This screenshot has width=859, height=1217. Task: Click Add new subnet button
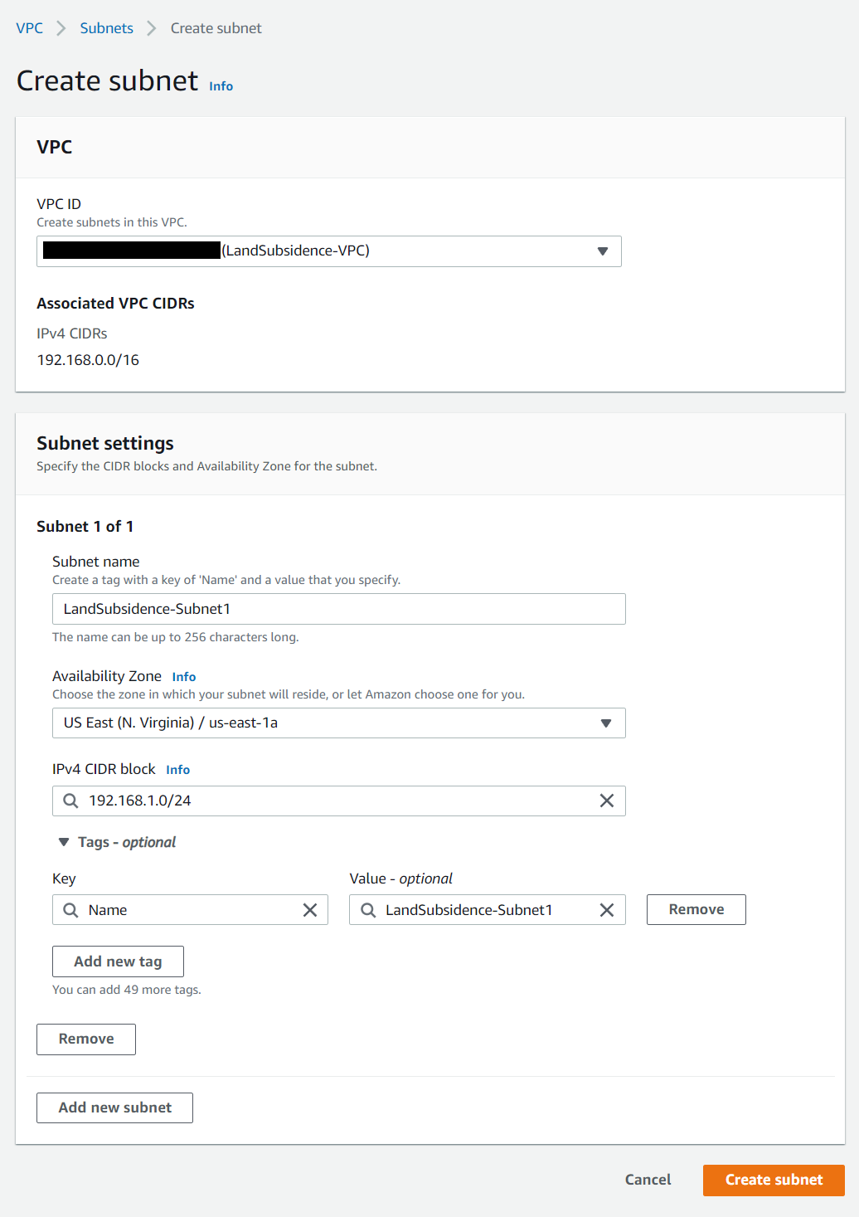pos(115,1107)
